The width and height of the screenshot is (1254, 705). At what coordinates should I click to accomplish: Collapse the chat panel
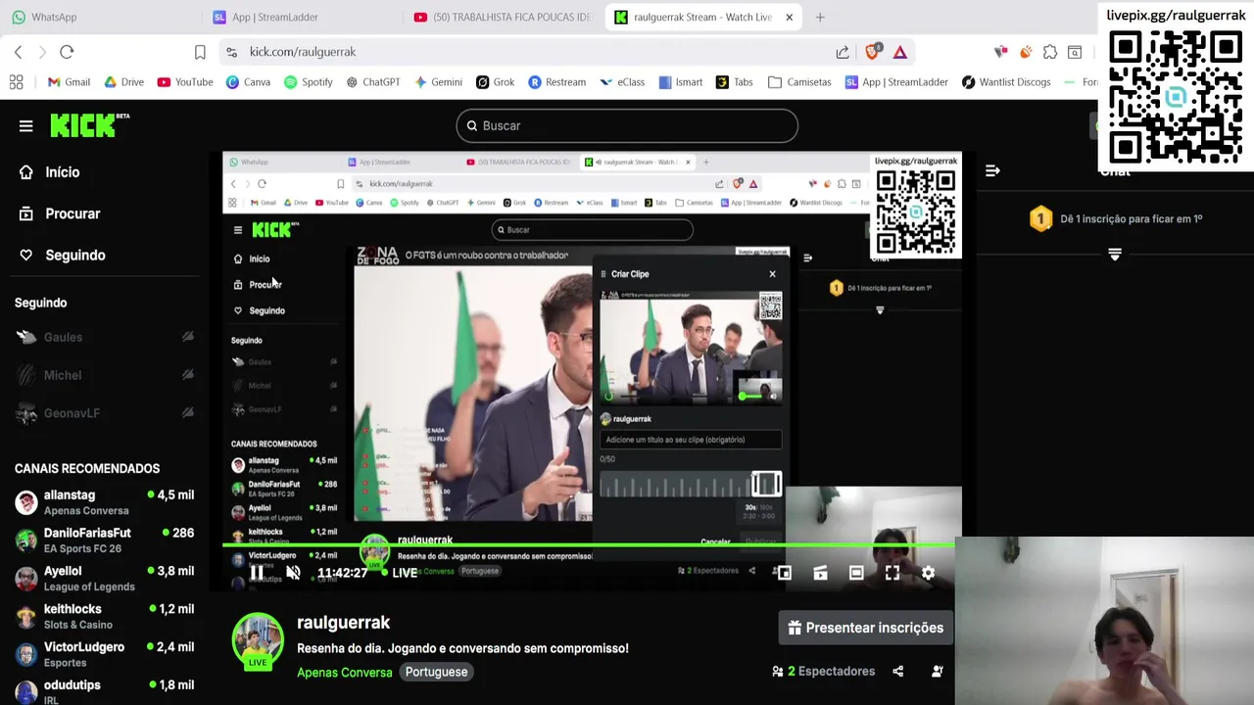(x=992, y=170)
